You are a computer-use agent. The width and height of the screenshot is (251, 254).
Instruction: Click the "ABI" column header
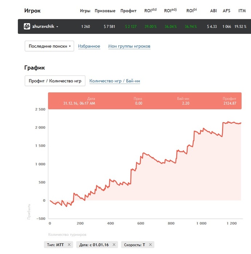tap(213, 11)
